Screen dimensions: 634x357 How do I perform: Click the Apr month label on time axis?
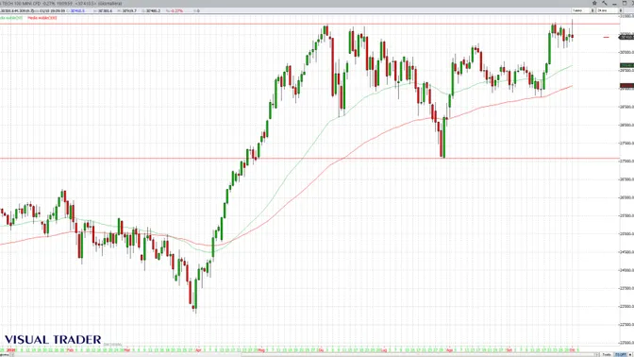point(198,349)
